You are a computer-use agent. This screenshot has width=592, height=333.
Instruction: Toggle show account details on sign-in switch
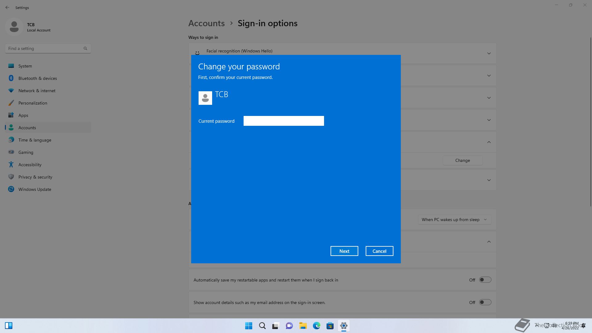click(x=485, y=302)
